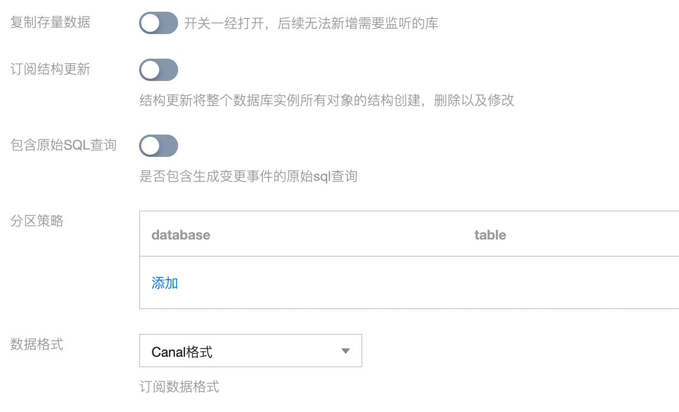Select the Canal格式 text in combo box
Image resolution: width=679 pixels, height=412 pixels.
(x=182, y=352)
